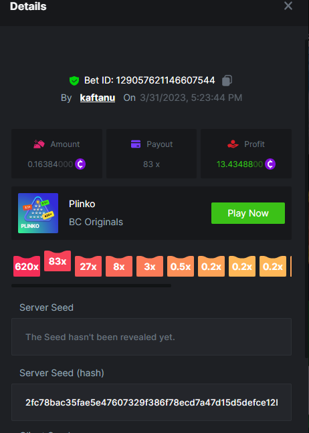Select the 620x multiplier tile
This screenshot has height=433, width=309.
click(x=27, y=267)
